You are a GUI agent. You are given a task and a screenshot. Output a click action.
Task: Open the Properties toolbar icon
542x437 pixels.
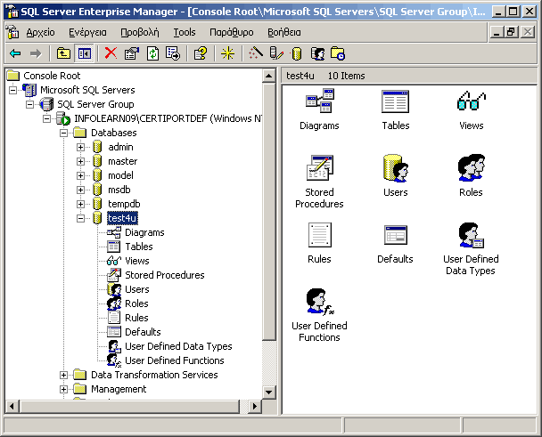tap(132, 53)
